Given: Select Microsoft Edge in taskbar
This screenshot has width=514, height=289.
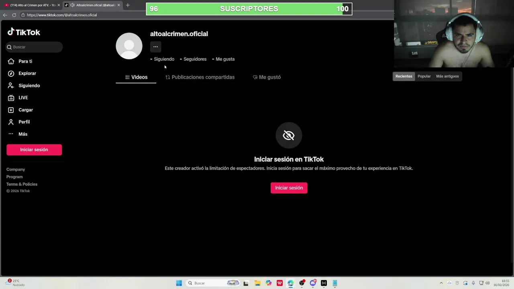Looking at the screenshot, I should [x=290, y=283].
